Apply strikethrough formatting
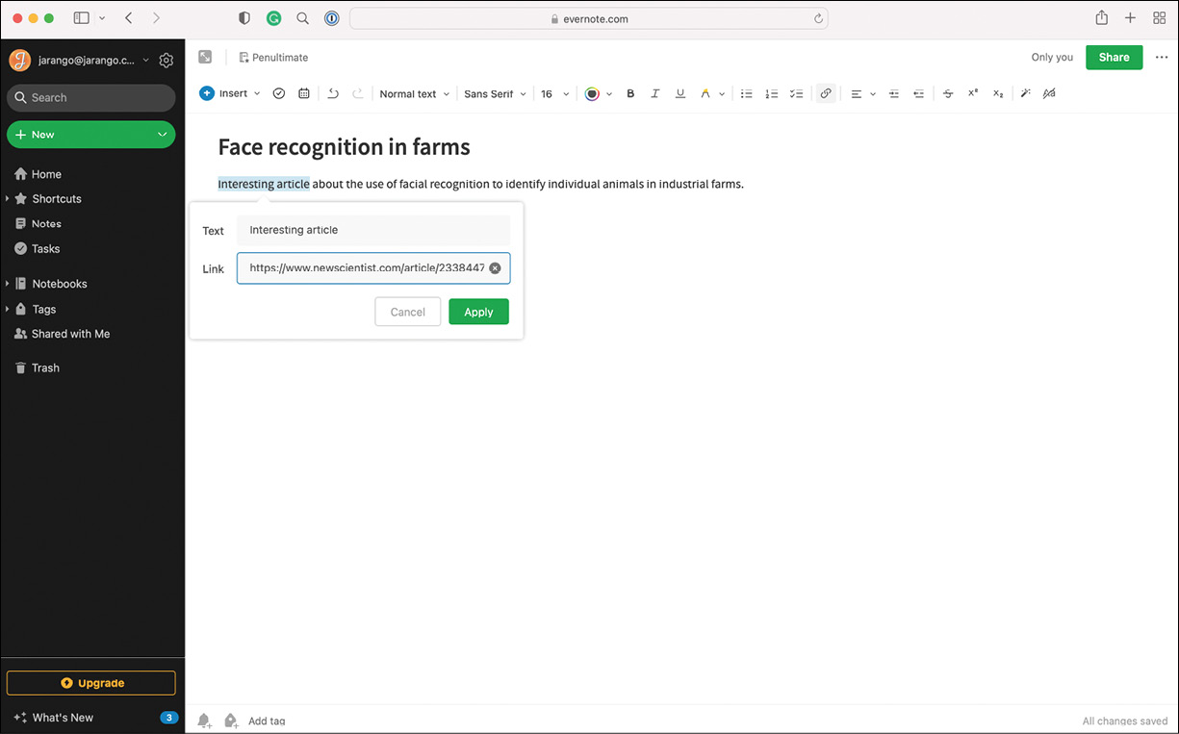The image size is (1179, 734). click(948, 93)
